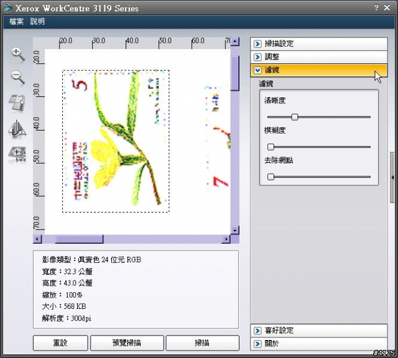The image size is (398, 358).
Task: Click the 預覽掃描 button
Action: tap(127, 343)
